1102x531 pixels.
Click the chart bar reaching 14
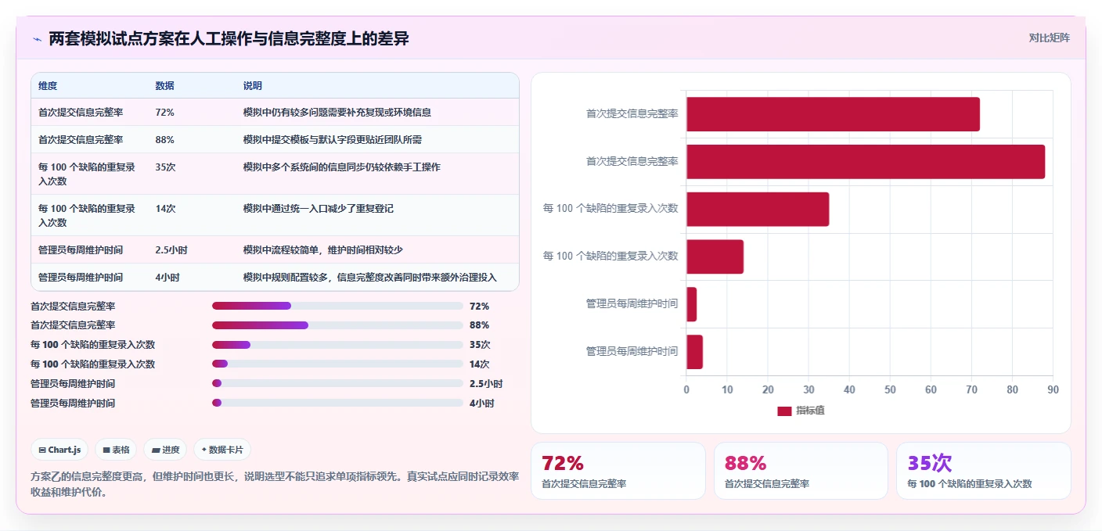(x=715, y=257)
